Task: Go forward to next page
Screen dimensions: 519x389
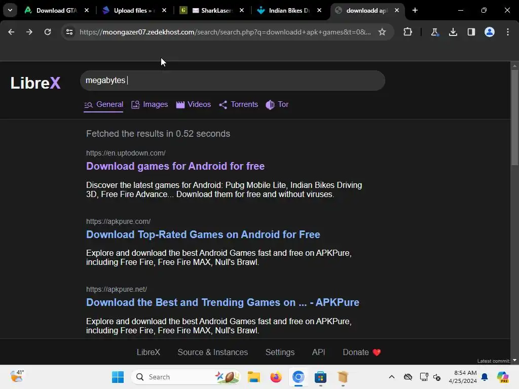Action: (x=29, y=32)
